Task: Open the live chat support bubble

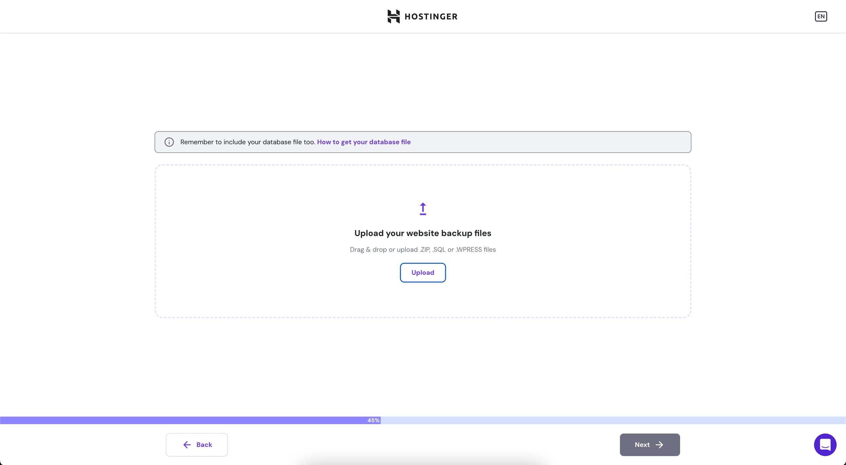Action: point(825,445)
